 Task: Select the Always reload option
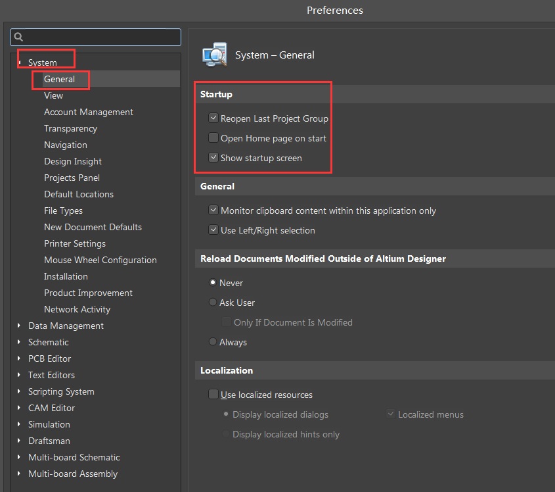pos(213,342)
